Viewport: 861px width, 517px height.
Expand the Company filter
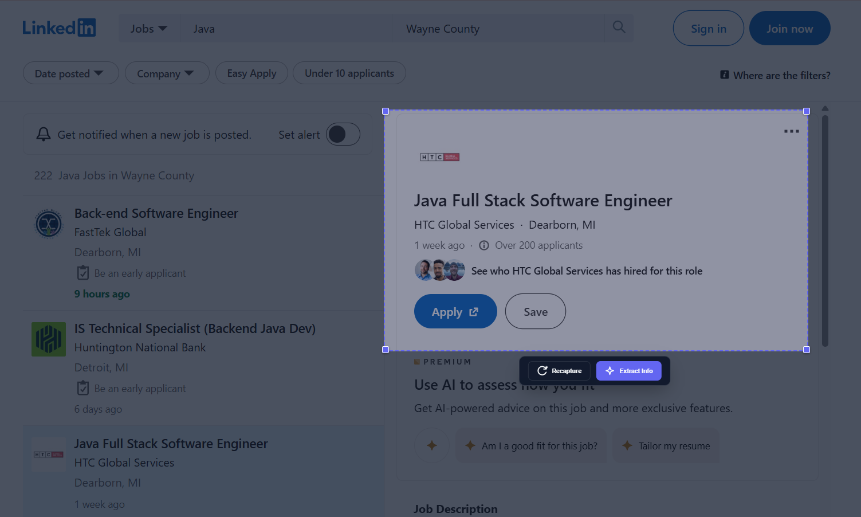pyautogui.click(x=167, y=73)
